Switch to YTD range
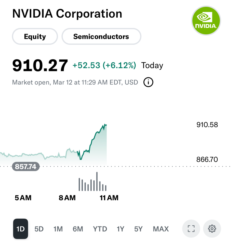The height and width of the screenshot is (248, 233). click(100, 229)
